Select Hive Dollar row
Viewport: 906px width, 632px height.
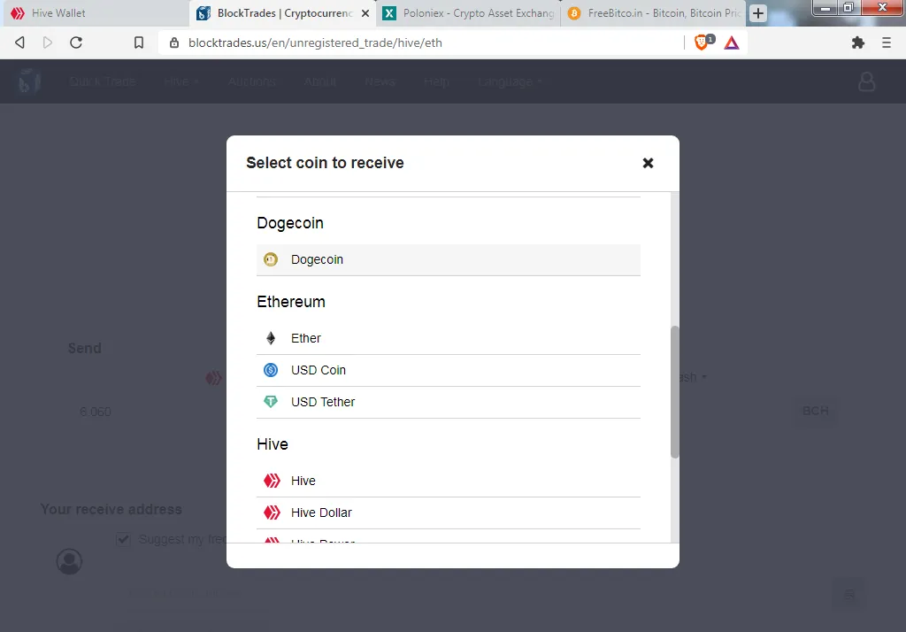pyautogui.click(x=449, y=513)
